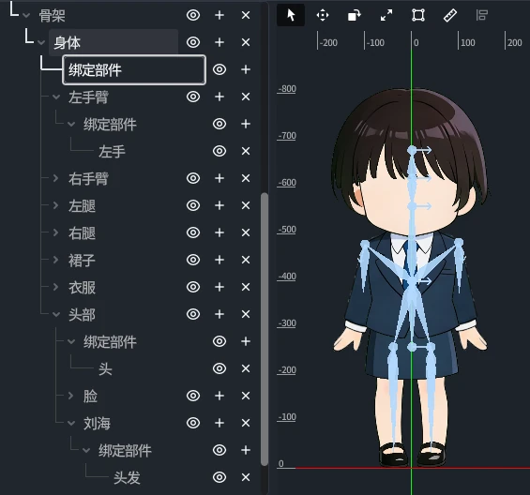Screen dimensions: 530x495
Task: Click the 绑定部件 name input field
Action: 134,70
